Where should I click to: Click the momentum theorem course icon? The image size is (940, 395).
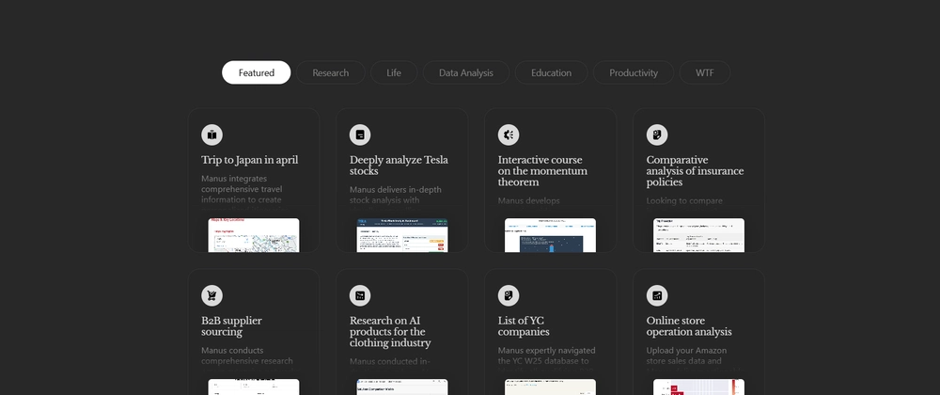click(509, 134)
